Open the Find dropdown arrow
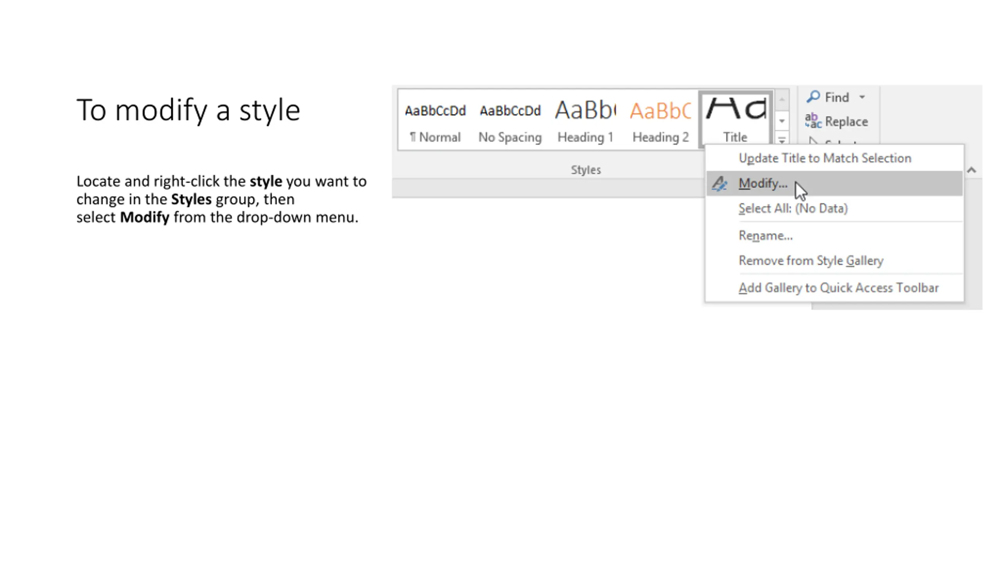 (x=862, y=97)
